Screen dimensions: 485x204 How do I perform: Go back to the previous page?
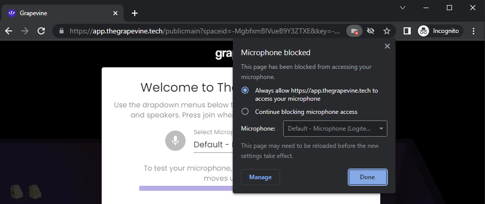tap(9, 31)
